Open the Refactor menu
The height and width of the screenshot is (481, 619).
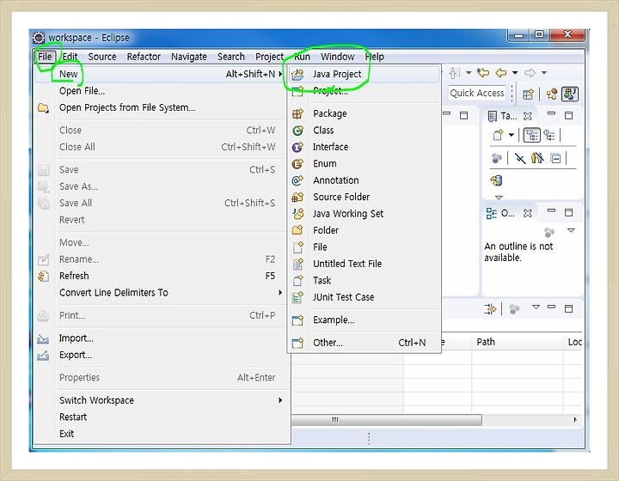click(x=144, y=57)
